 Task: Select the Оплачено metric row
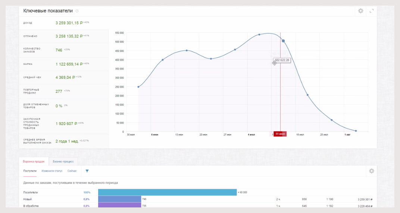tap(63, 36)
